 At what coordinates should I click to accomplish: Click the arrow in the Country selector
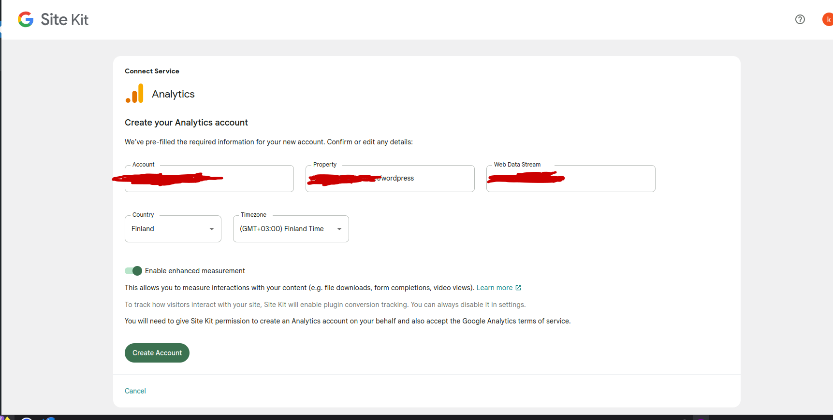211,229
